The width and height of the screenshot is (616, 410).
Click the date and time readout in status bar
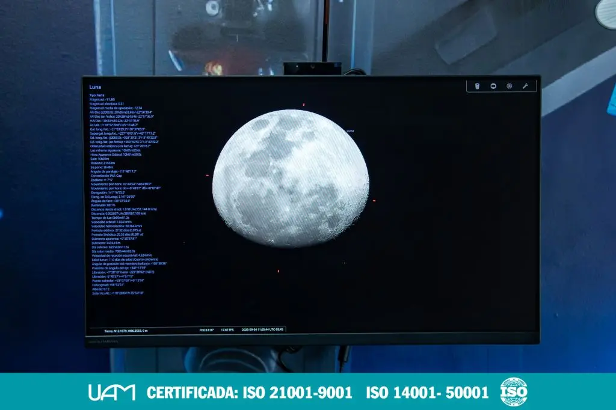coord(262,329)
